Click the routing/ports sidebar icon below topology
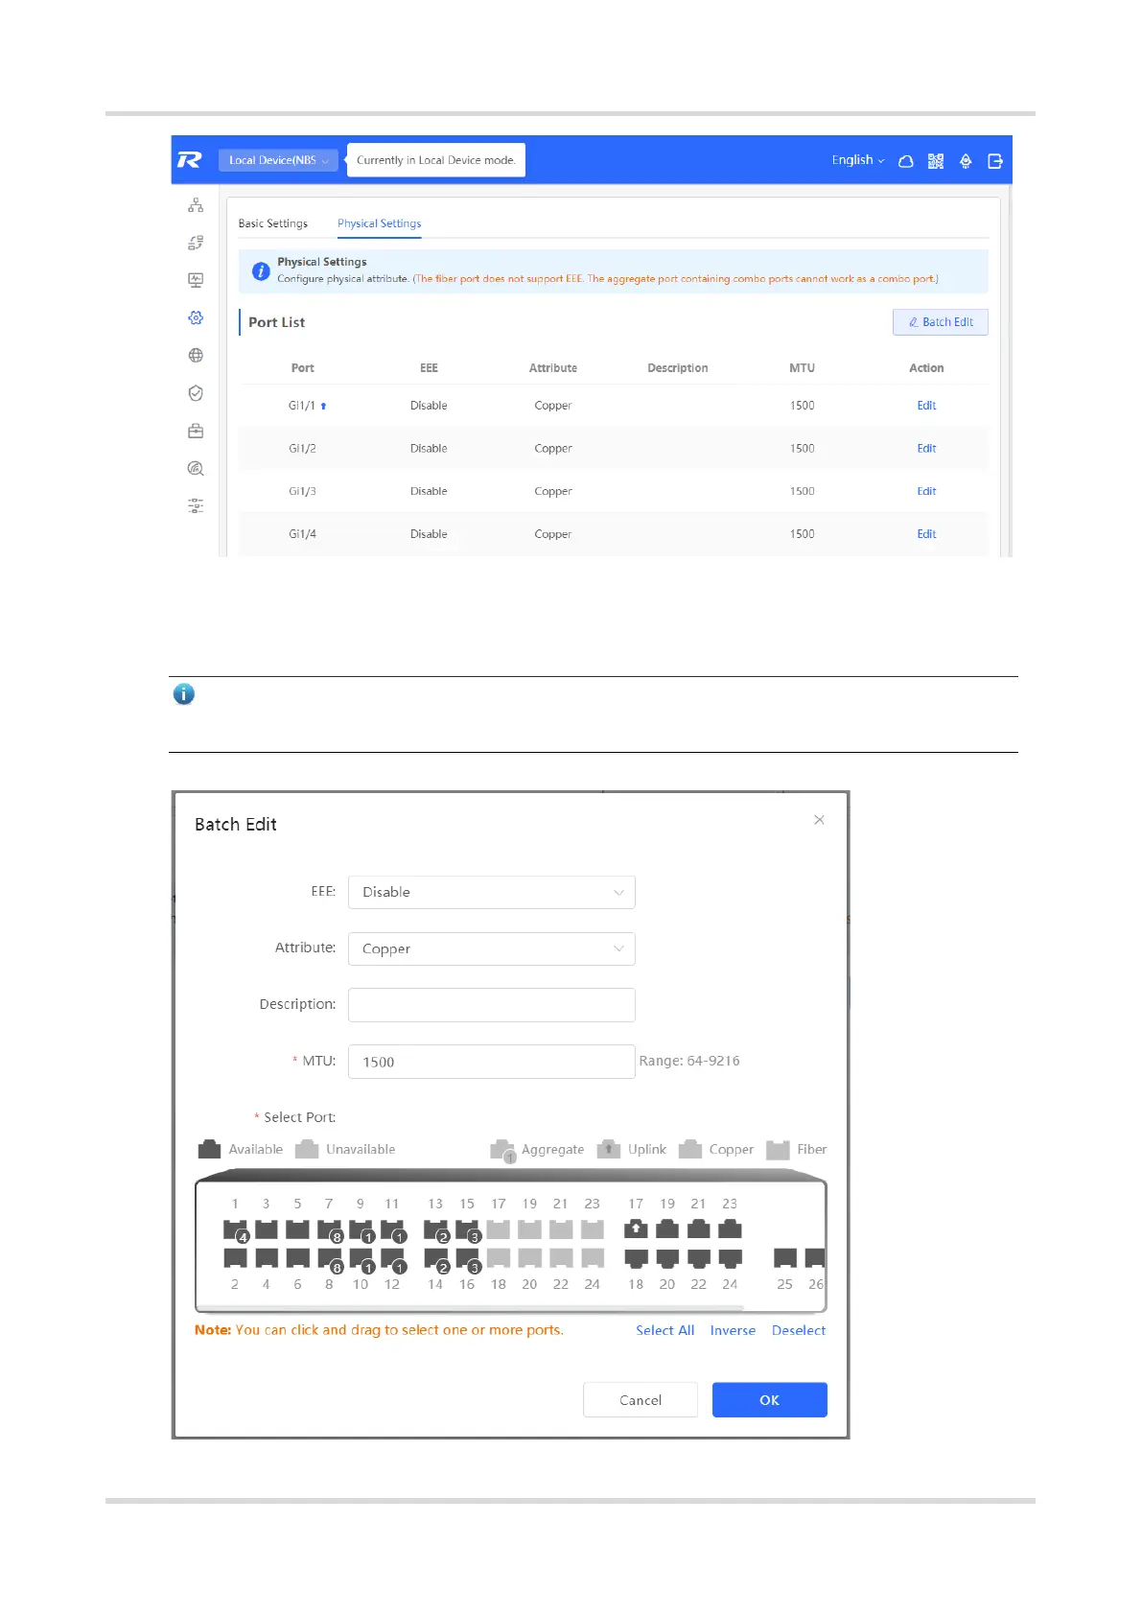 pos(196,243)
